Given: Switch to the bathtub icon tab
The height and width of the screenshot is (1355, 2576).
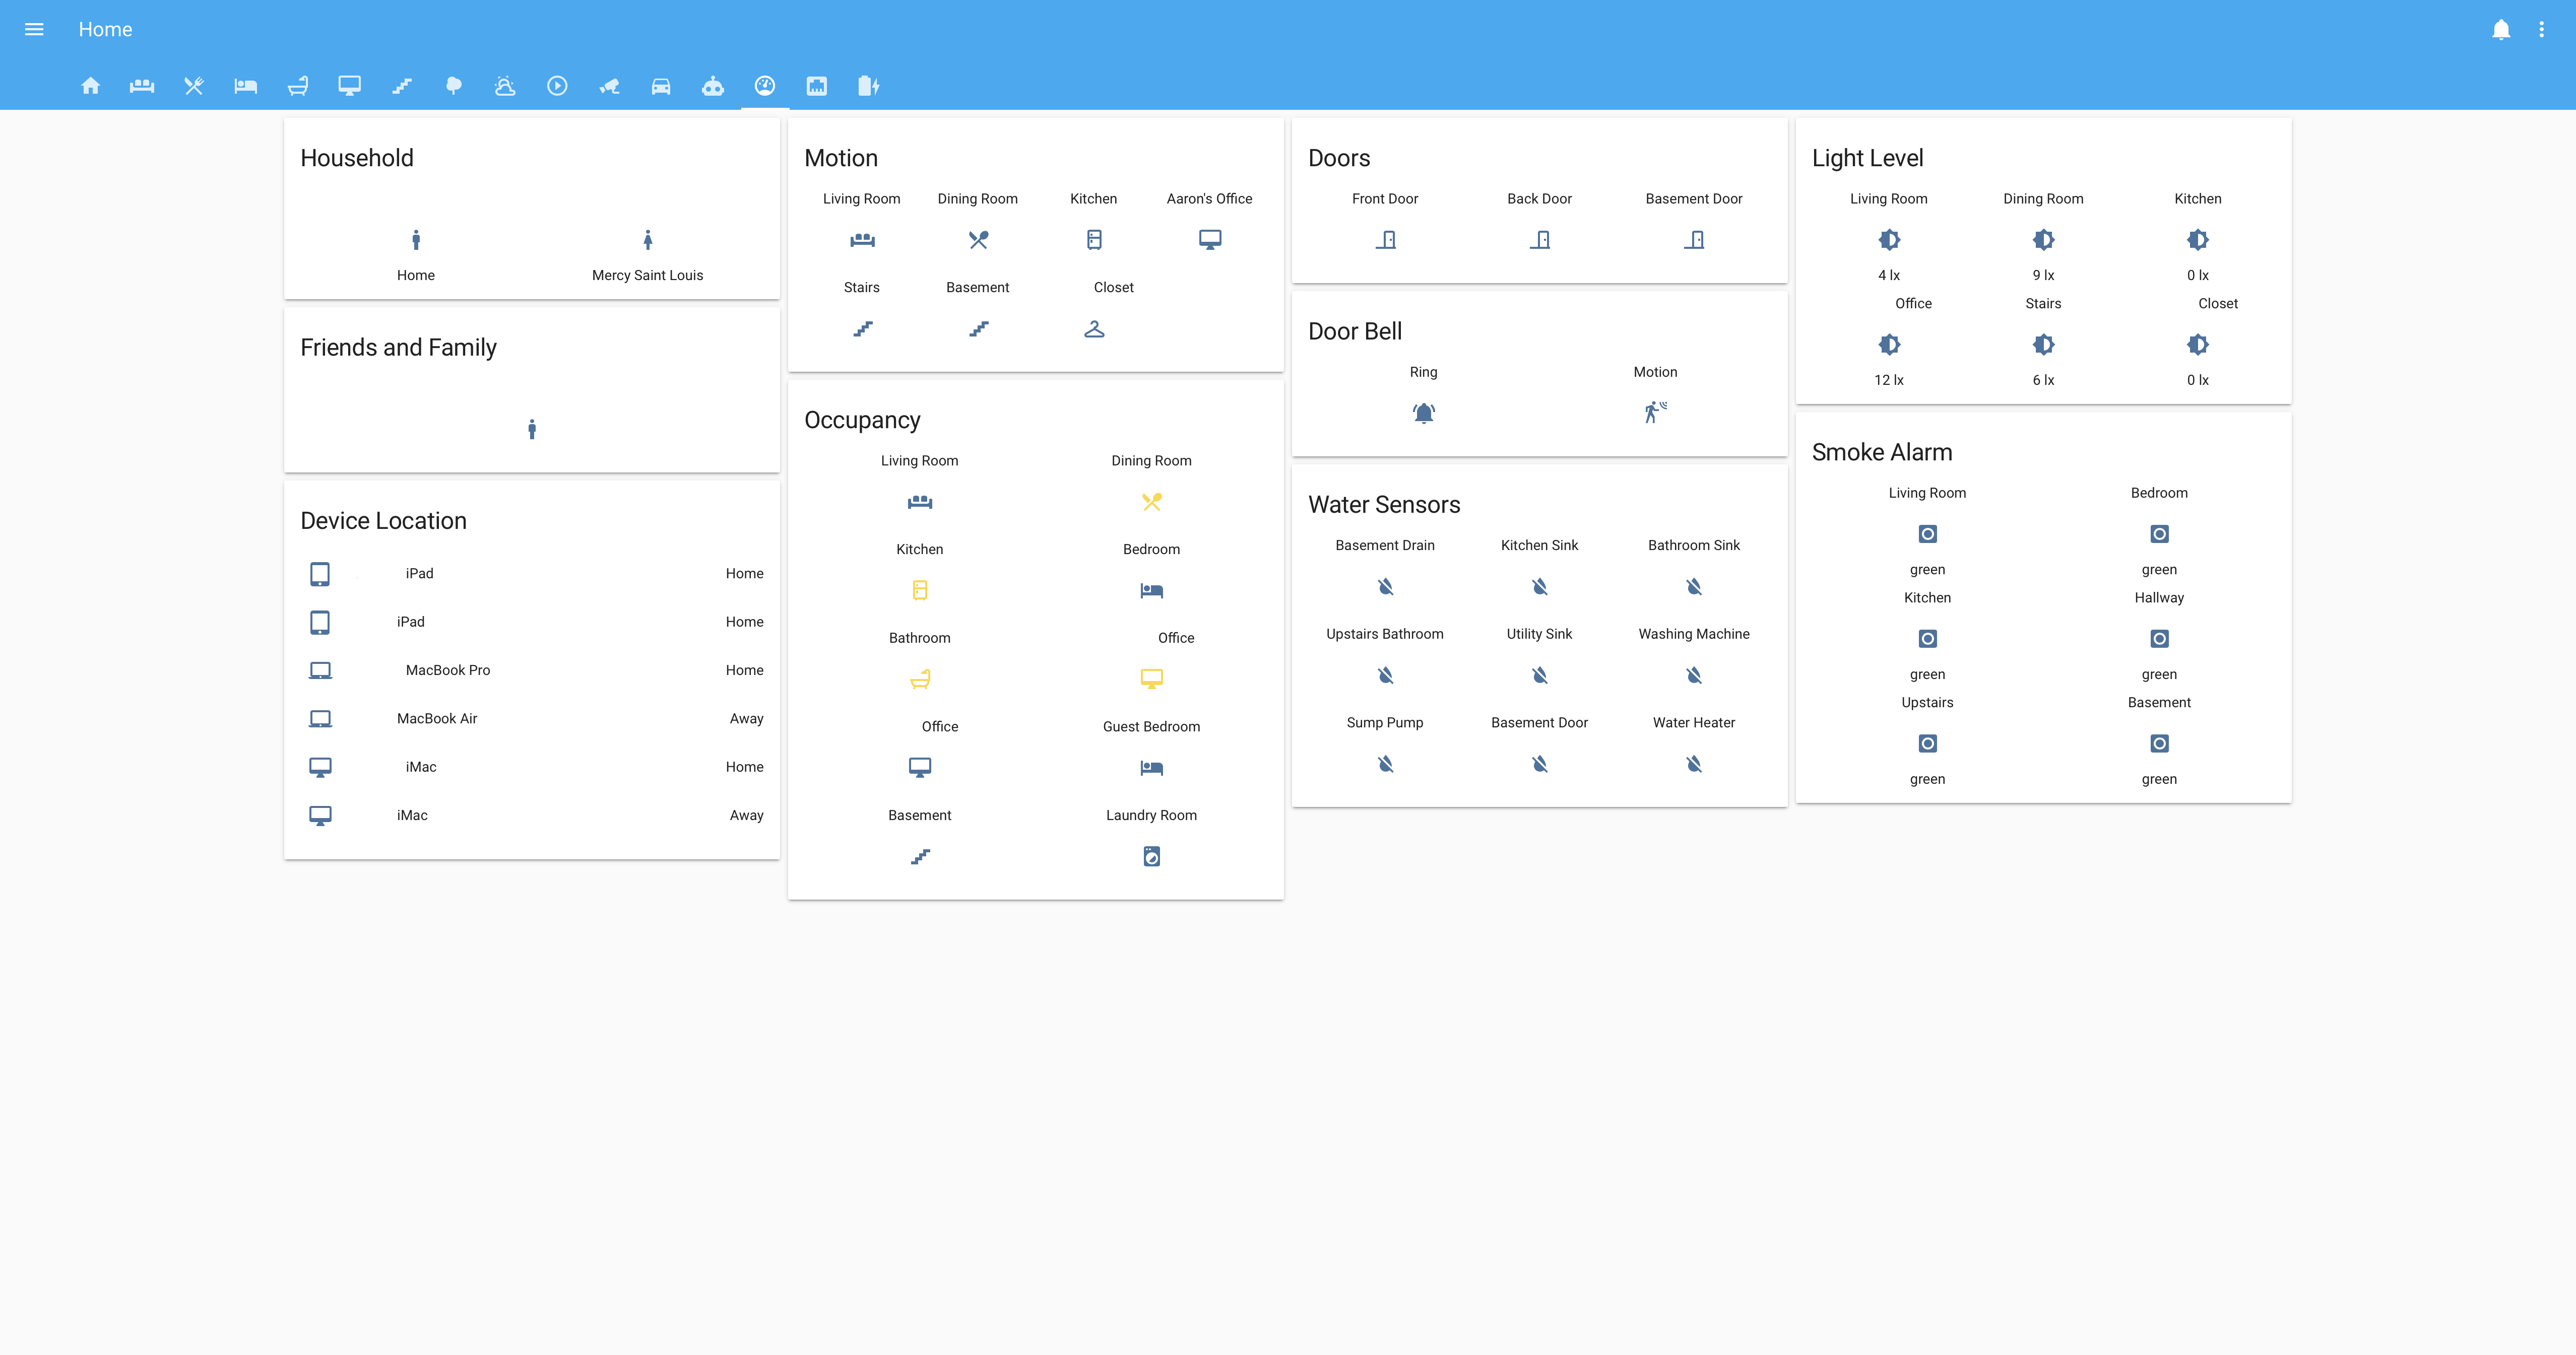Looking at the screenshot, I should coord(298,86).
